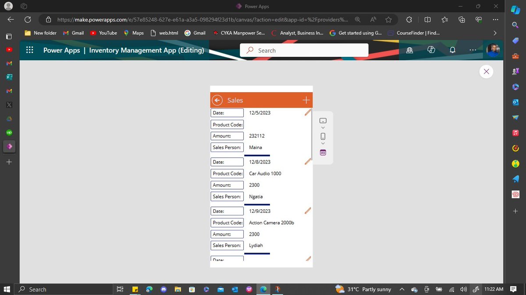Open a new vertical tab plus
Image resolution: width=526 pixels, height=295 pixels.
(x=9, y=162)
